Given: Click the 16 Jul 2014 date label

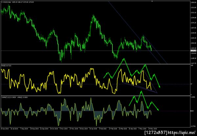Looking at the screenshot, I should tap(14, 129).
